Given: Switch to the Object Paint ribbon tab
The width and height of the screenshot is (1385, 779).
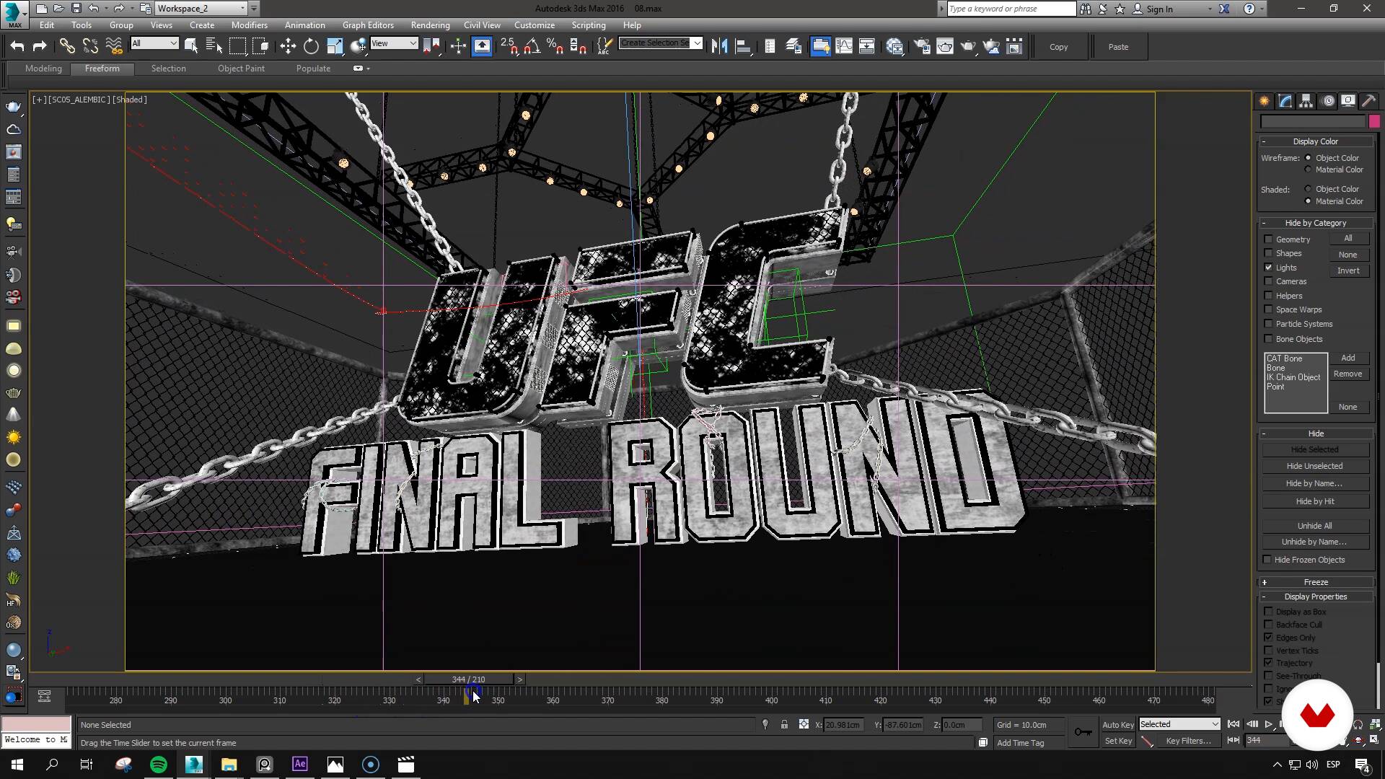Looking at the screenshot, I should click(x=241, y=69).
